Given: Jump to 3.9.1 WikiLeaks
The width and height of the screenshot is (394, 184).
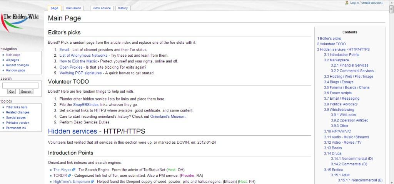Looking at the screenshot, I should pos(344,115).
